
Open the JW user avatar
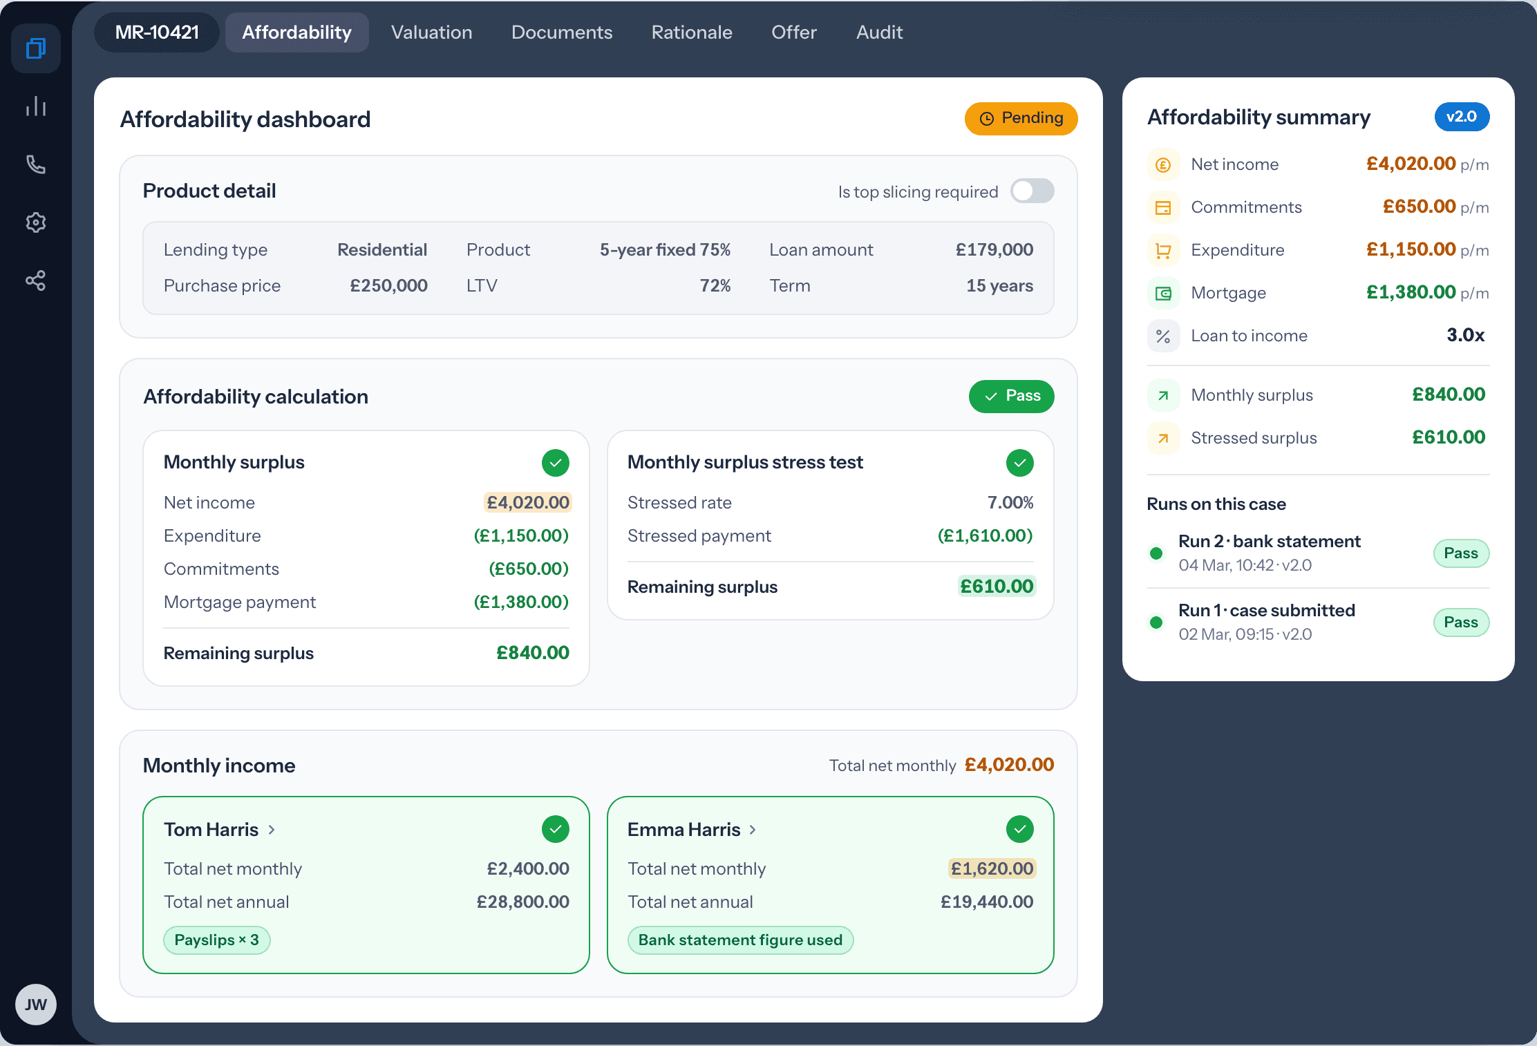(36, 1005)
